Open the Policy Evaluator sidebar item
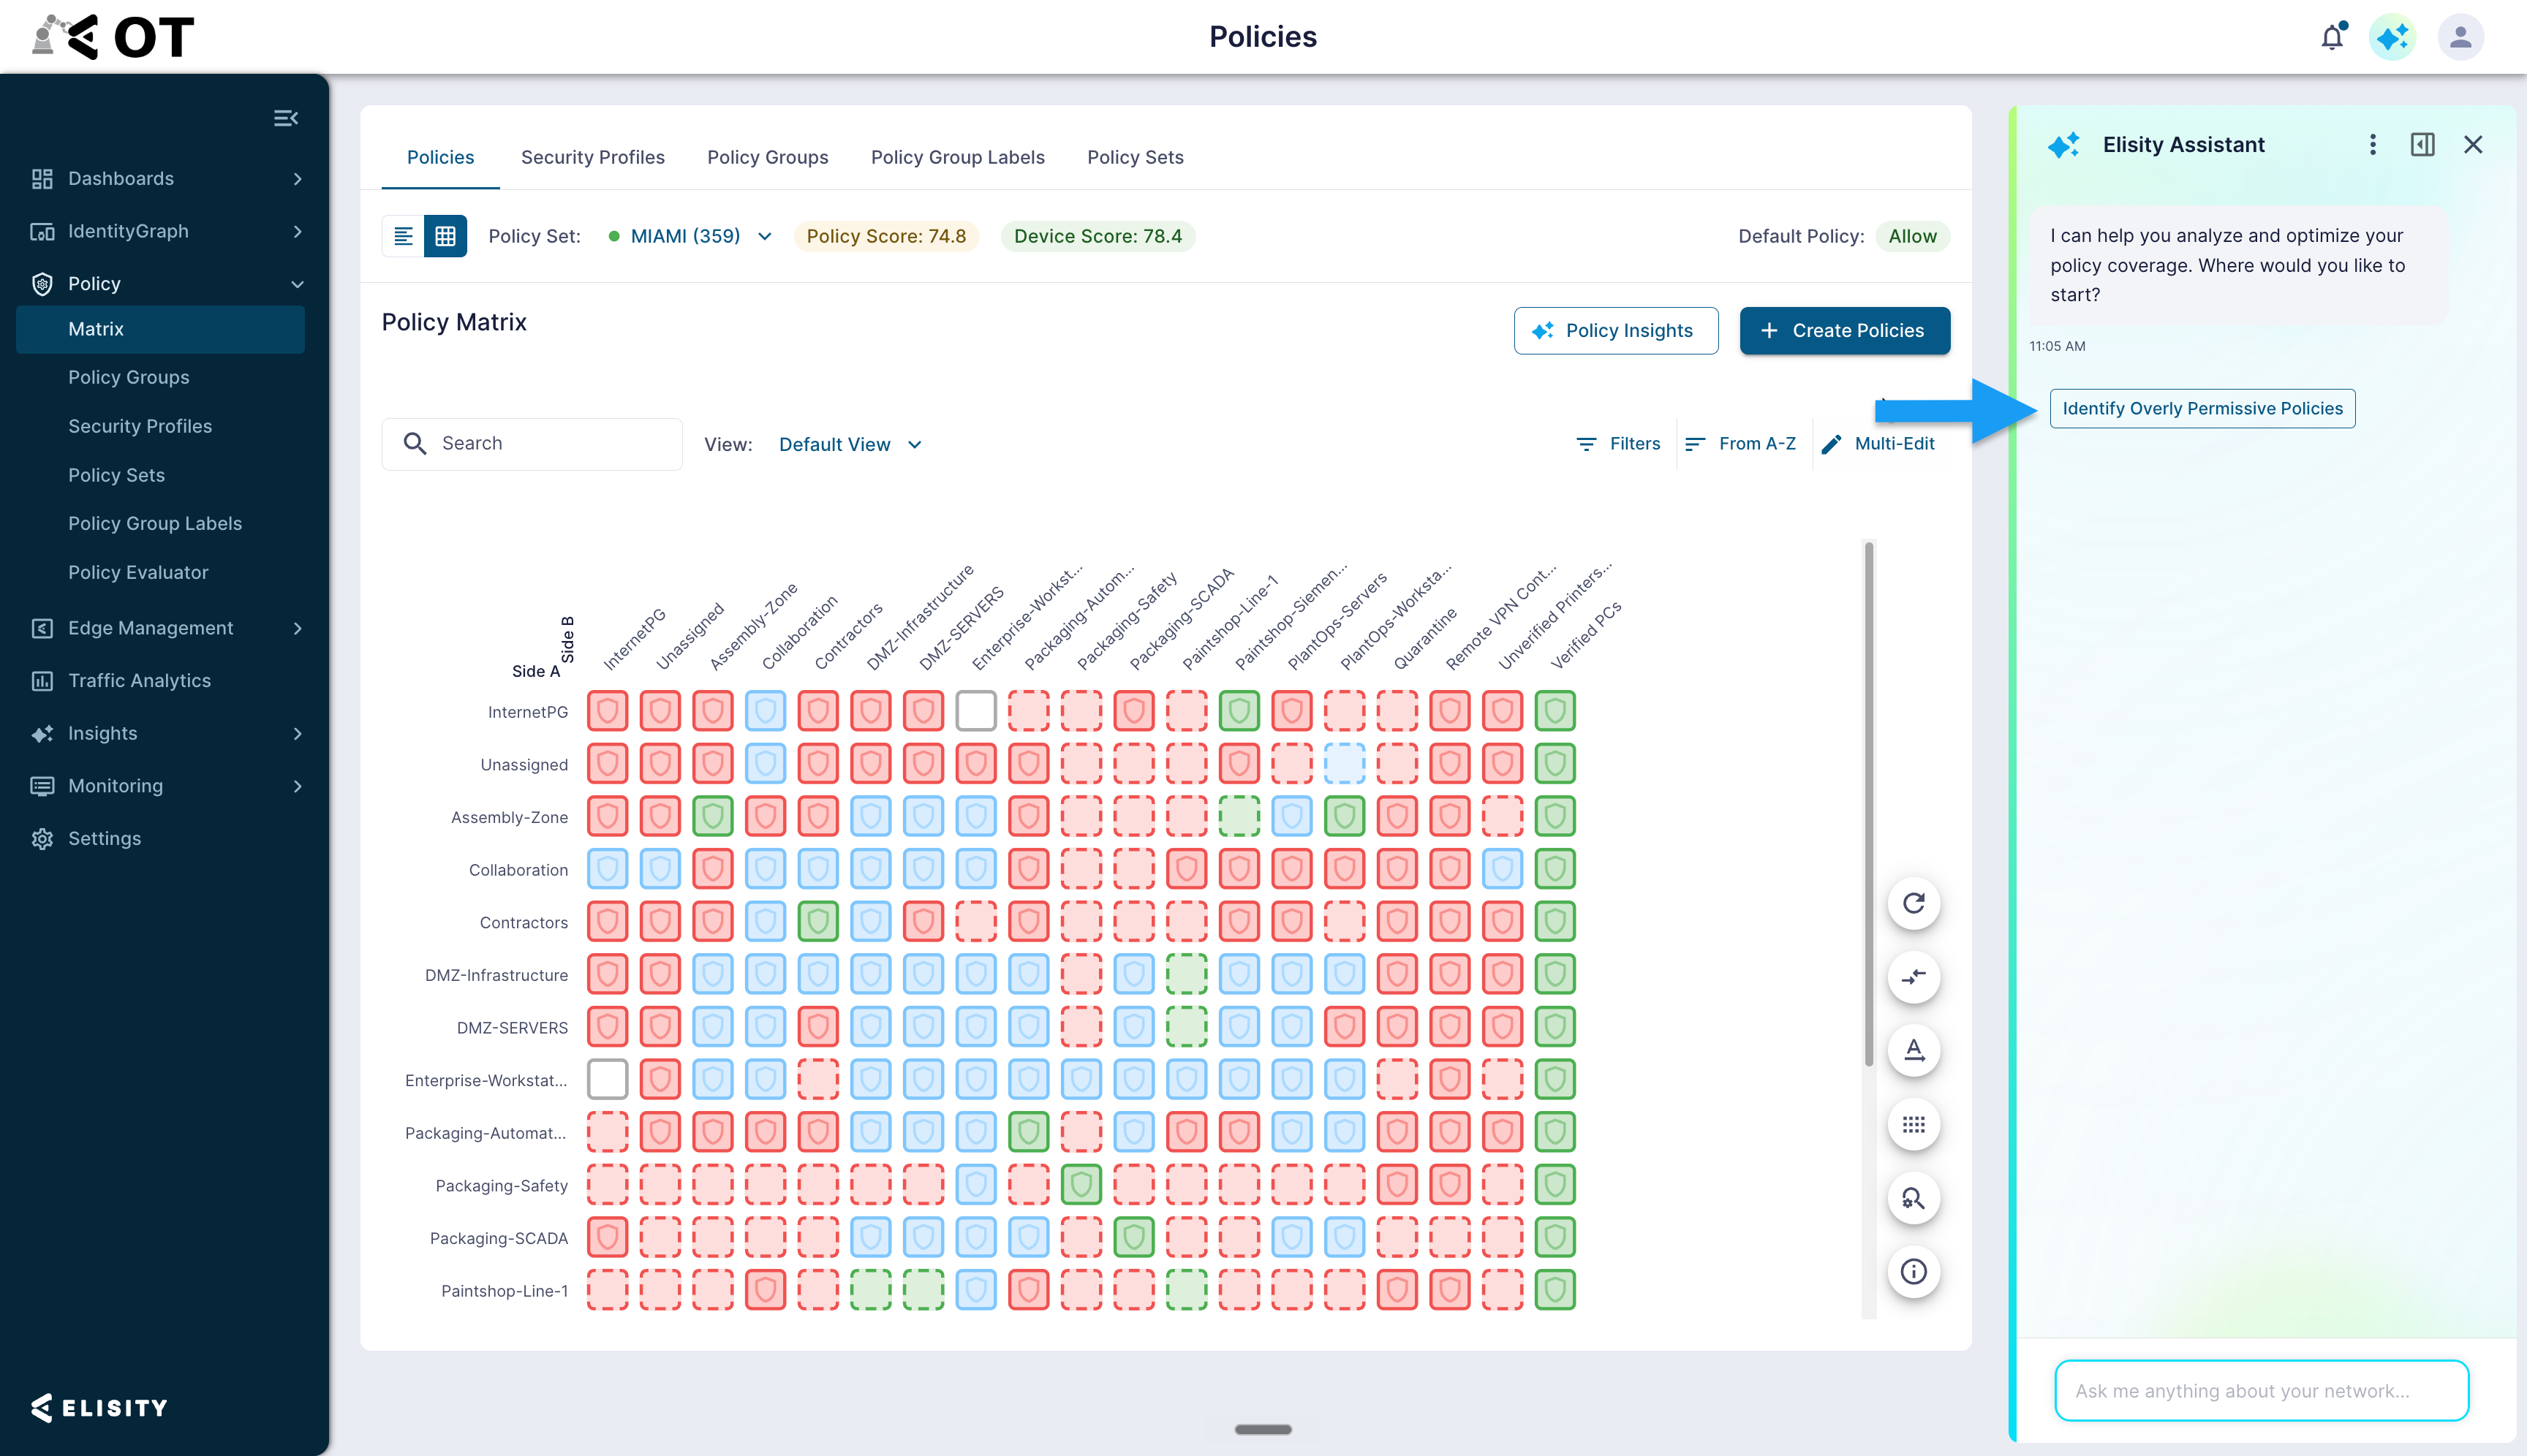The image size is (2527, 1456). coord(138,572)
